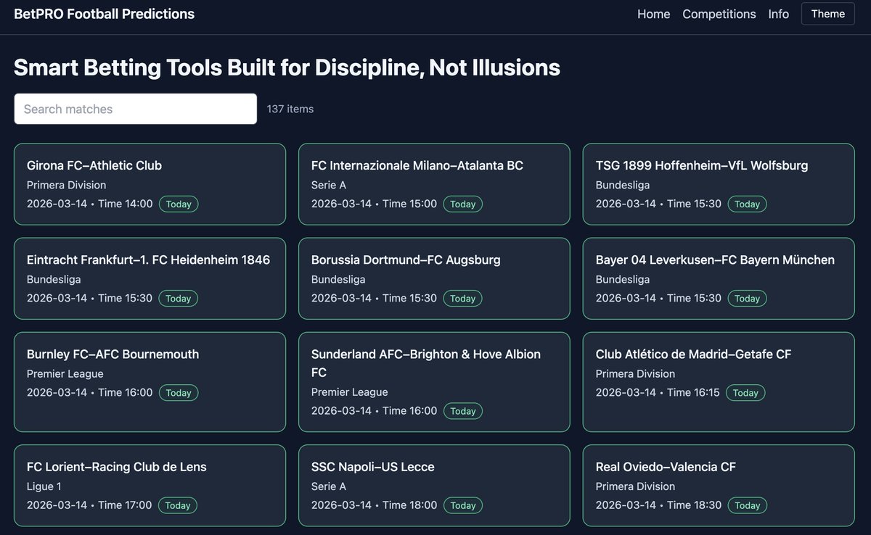Click the date and Time 18:00 text on Napoli card
Viewport: 871px width, 535px height.
(x=375, y=505)
